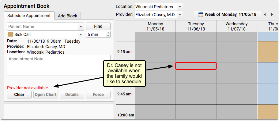Click the Details button
The image size is (279, 121).
tap(72, 94)
